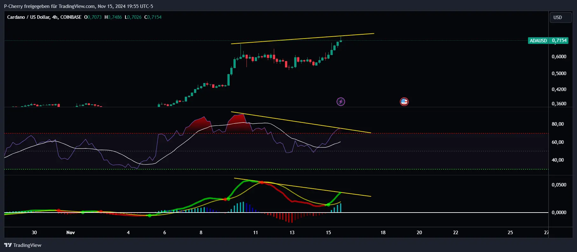
Task: Click the 60,00 RSI axis label
Action: click(558, 142)
